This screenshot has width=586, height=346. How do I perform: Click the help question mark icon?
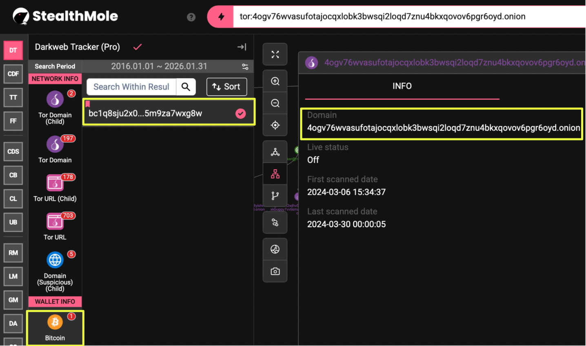point(191,17)
